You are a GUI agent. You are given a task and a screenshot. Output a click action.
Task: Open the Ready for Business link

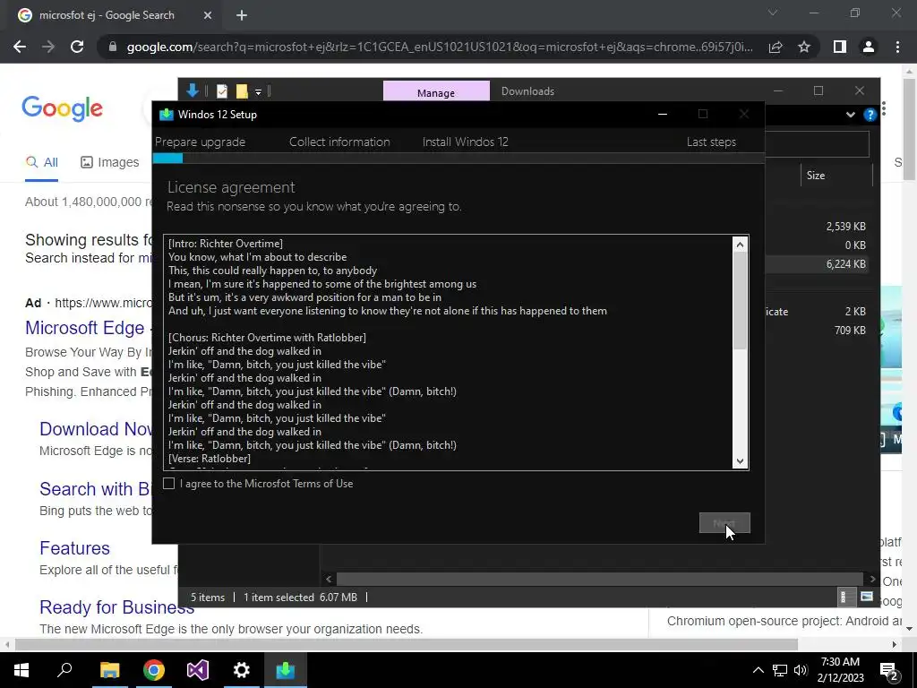[x=117, y=607]
